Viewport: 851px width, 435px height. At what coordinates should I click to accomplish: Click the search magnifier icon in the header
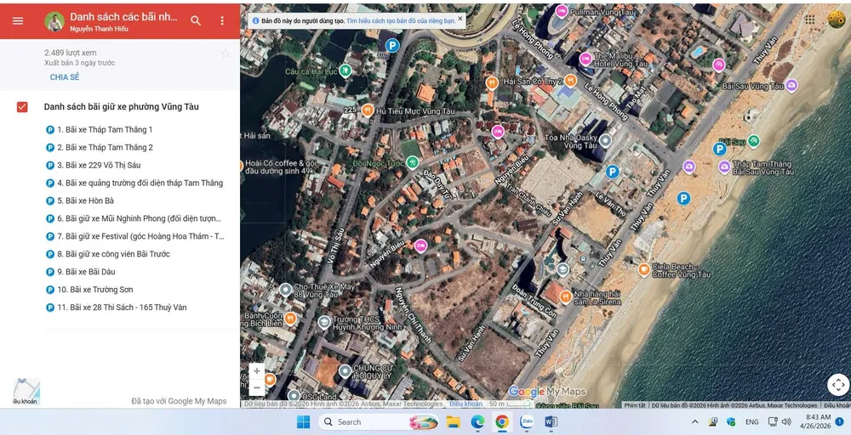(196, 21)
